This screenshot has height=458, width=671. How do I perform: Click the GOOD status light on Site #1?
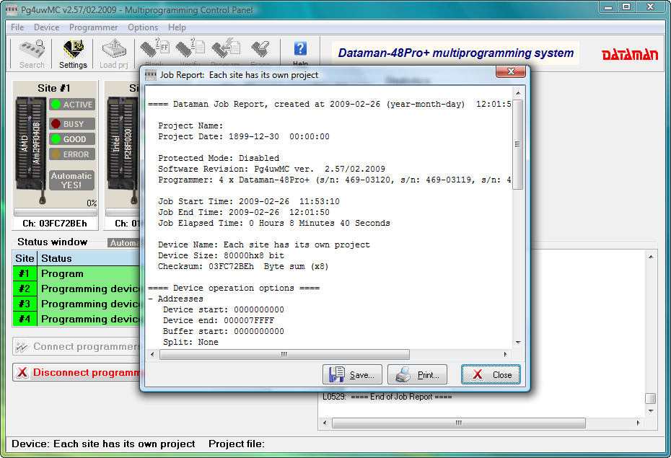[x=71, y=138]
